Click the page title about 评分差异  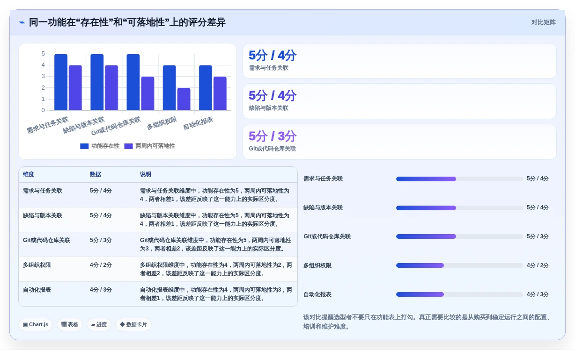[127, 22]
